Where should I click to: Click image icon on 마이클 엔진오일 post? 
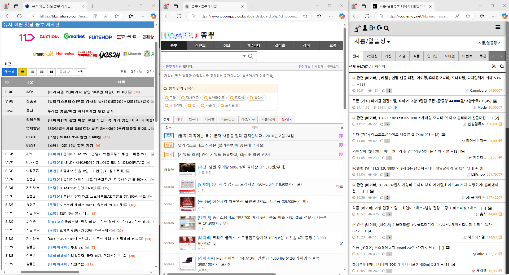[495, 101]
